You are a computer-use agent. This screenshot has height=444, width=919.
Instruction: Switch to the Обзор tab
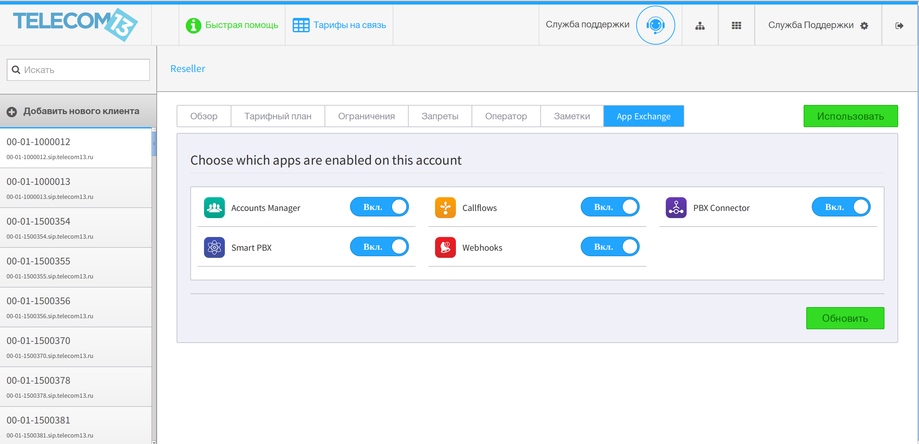[x=204, y=116]
